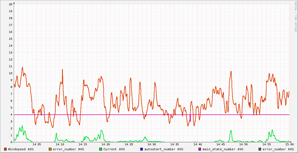Click the orange error_number AVG legend swatch
Image resolution: width=298 pixels, height=153 pixels.
coord(50,149)
